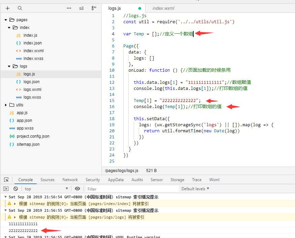Click the warning icon for pages/logs/logs message
The width and height of the screenshot is (295, 238).
(x=9, y=217)
